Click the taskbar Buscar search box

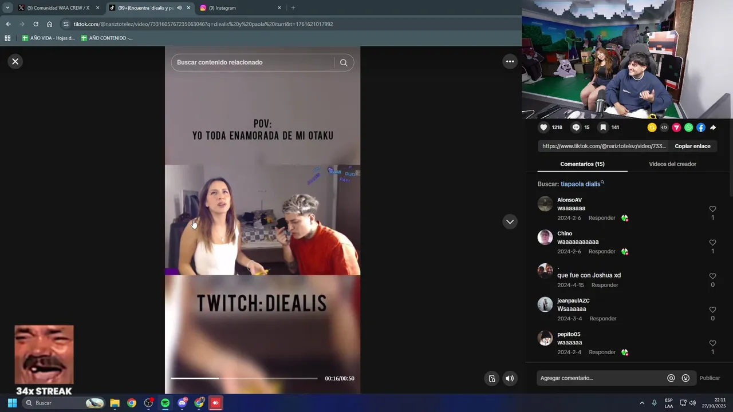pyautogui.click(x=64, y=403)
